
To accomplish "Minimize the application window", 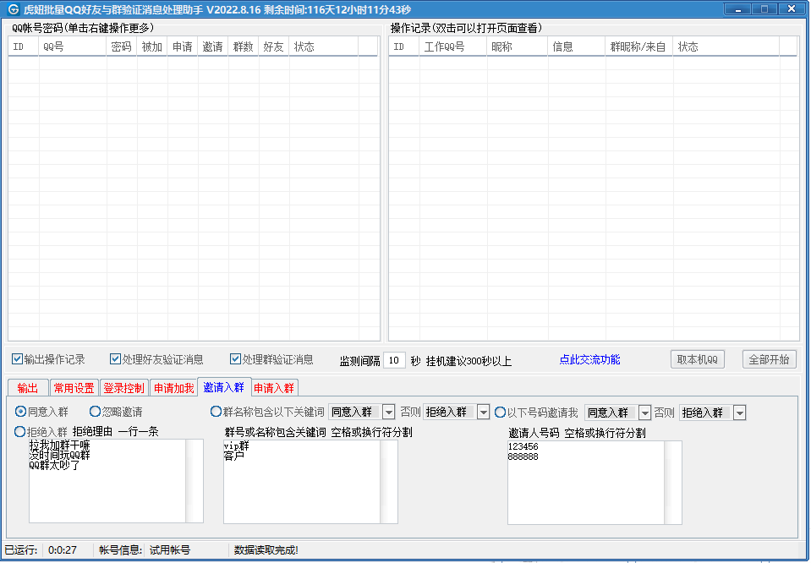I will click(x=737, y=8).
